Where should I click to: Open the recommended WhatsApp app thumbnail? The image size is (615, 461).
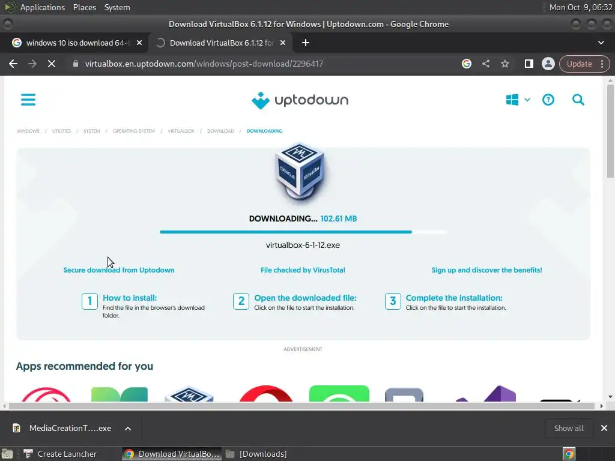[x=339, y=394]
